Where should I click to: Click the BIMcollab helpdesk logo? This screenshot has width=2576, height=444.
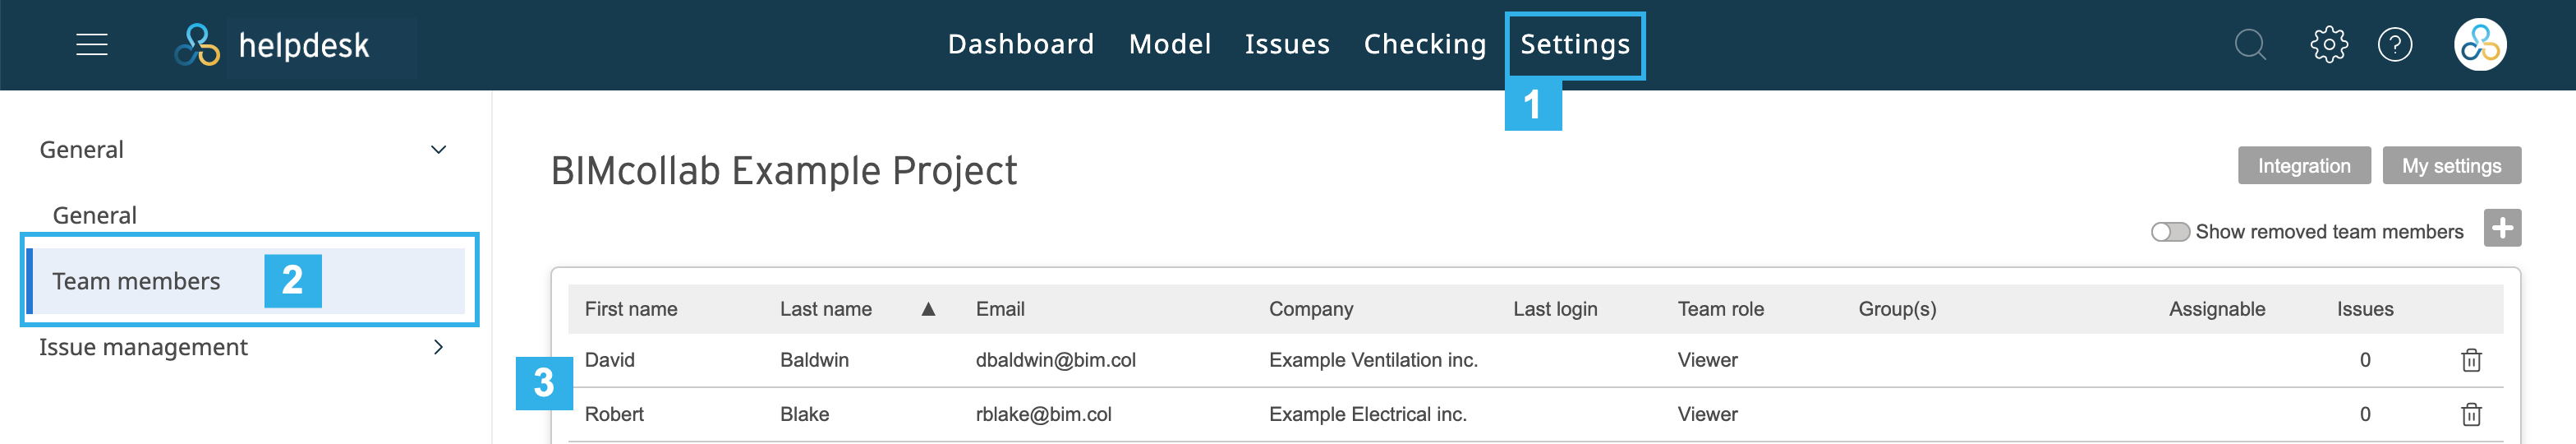(x=273, y=45)
